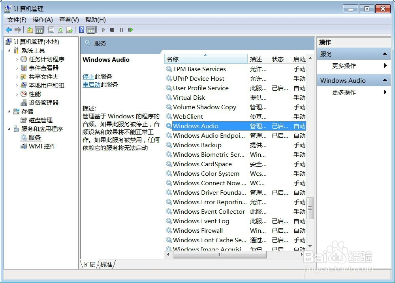
Task: Select 本地用户和组 tree node
Action: [47, 85]
